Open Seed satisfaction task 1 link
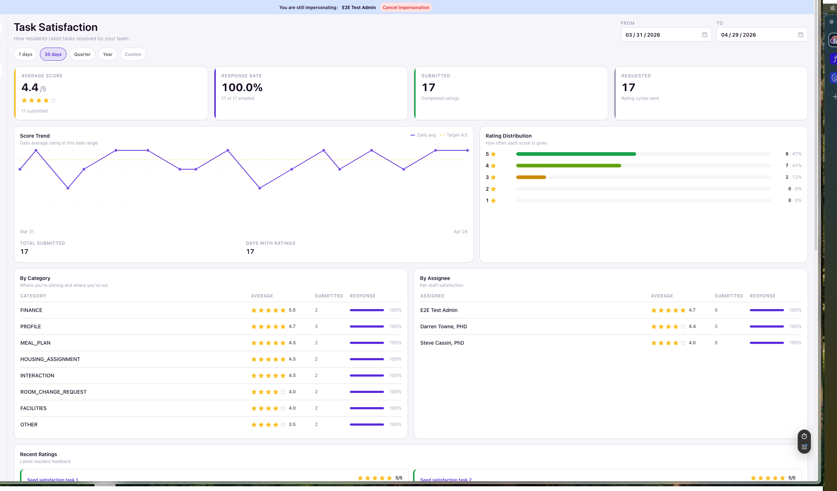The height and width of the screenshot is (491, 837). pos(53,480)
